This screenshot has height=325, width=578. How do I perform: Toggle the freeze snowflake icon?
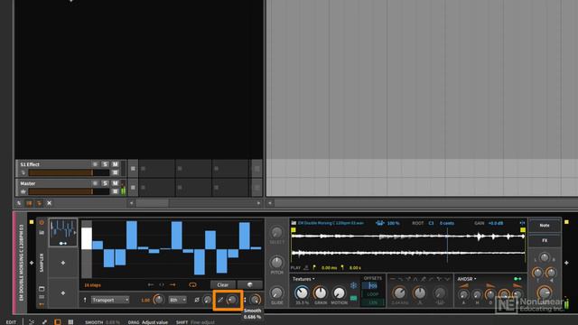pyautogui.click(x=353, y=285)
